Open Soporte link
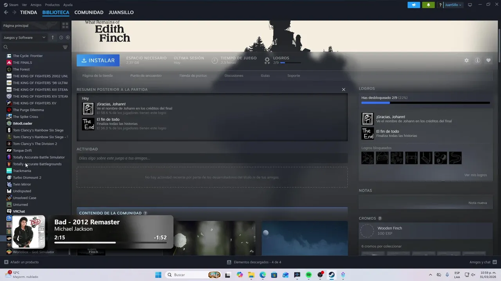 click(x=294, y=76)
